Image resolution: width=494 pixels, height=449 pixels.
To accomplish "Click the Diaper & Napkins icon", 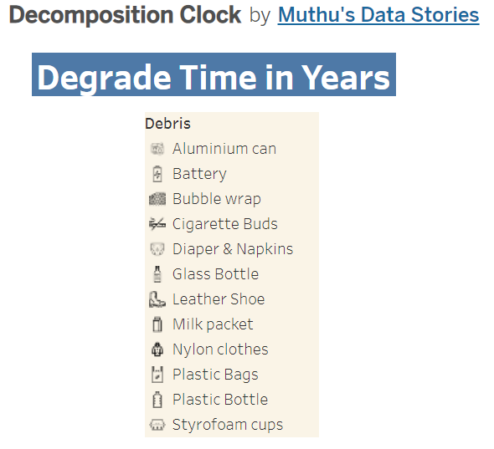I will (x=157, y=249).
